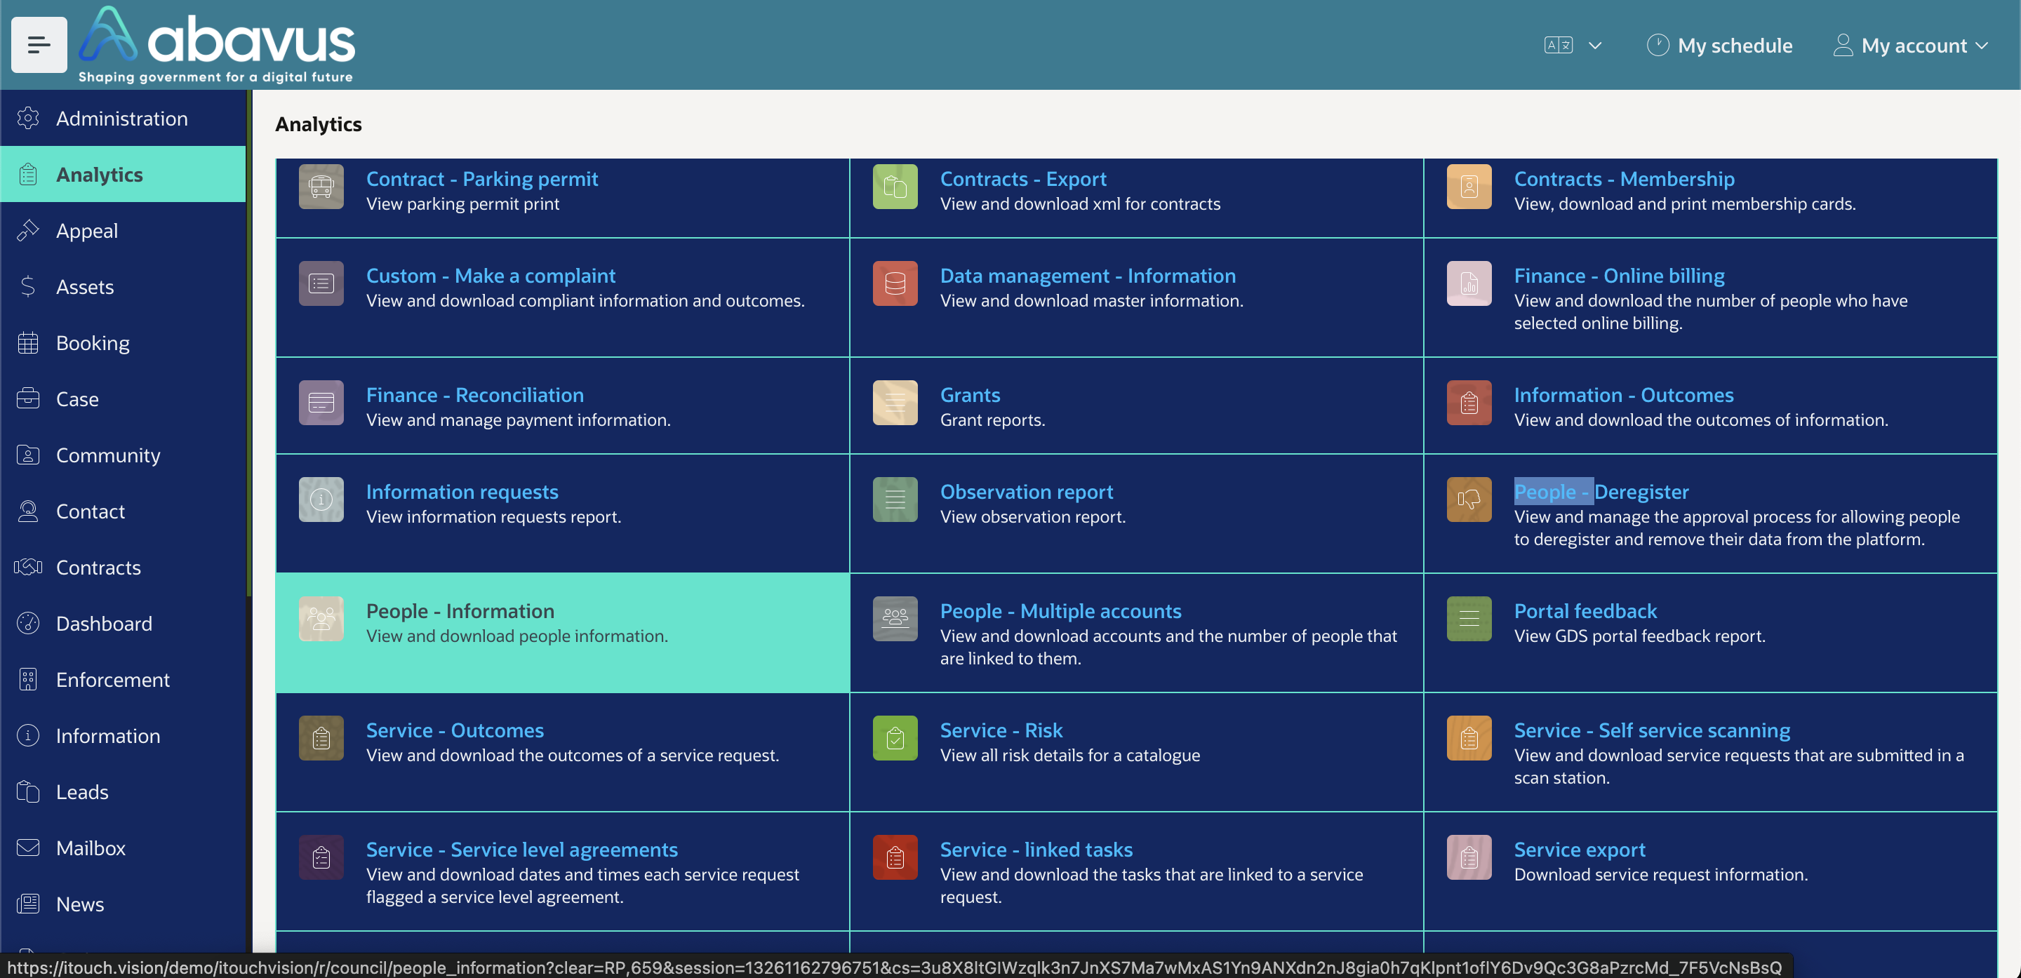Open Contracts - Export report link
Screen dimensions: 2021x978
(x=1023, y=179)
